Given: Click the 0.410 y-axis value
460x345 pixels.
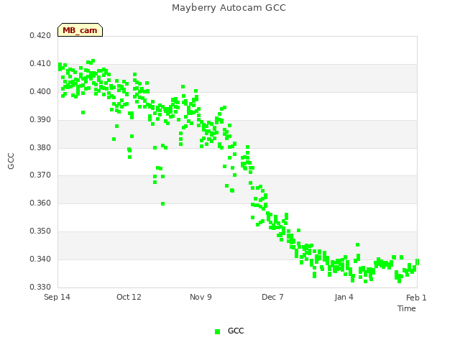Looking at the screenshot, I should [x=40, y=64].
